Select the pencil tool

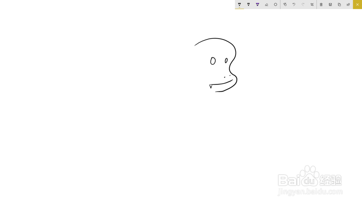pyautogui.click(x=248, y=4)
